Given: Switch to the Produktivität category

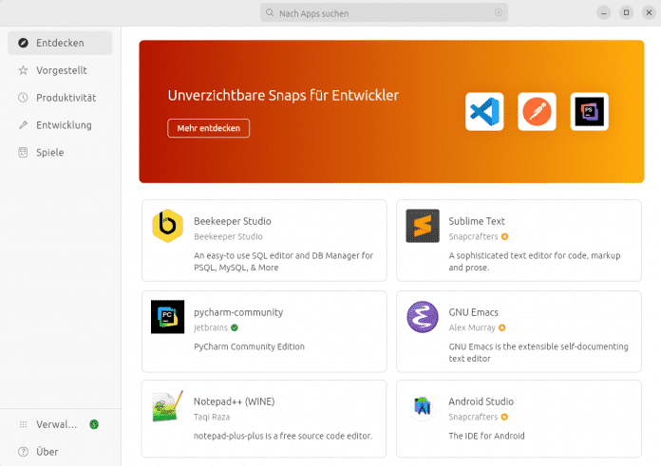Looking at the screenshot, I should pyautogui.click(x=60, y=98).
